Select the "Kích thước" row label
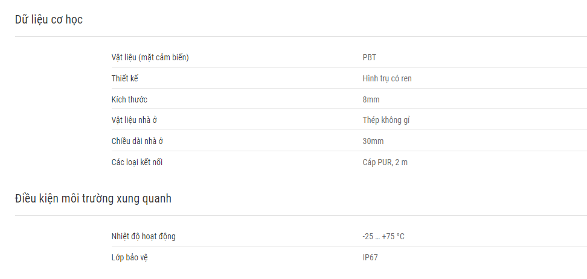The height and width of the screenshot is (279, 587). pos(129,99)
